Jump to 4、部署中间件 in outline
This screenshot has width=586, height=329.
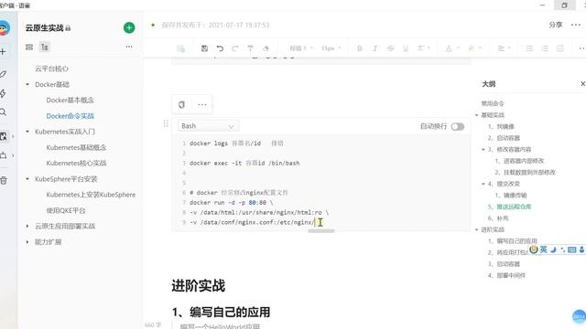click(506, 275)
